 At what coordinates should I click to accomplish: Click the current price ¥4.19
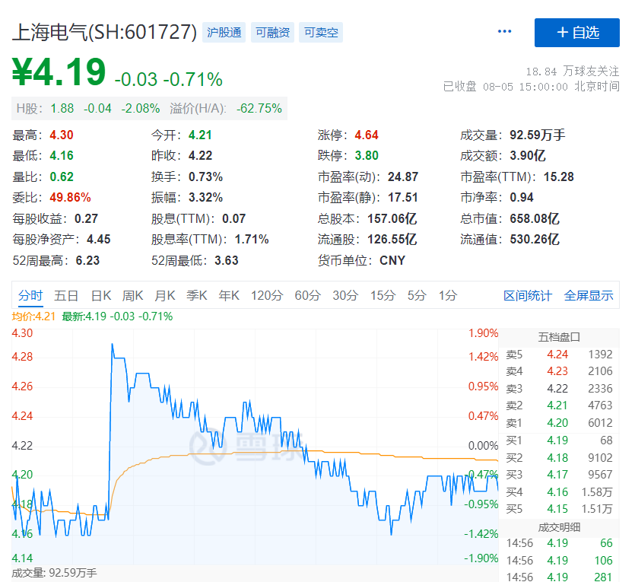click(x=59, y=72)
